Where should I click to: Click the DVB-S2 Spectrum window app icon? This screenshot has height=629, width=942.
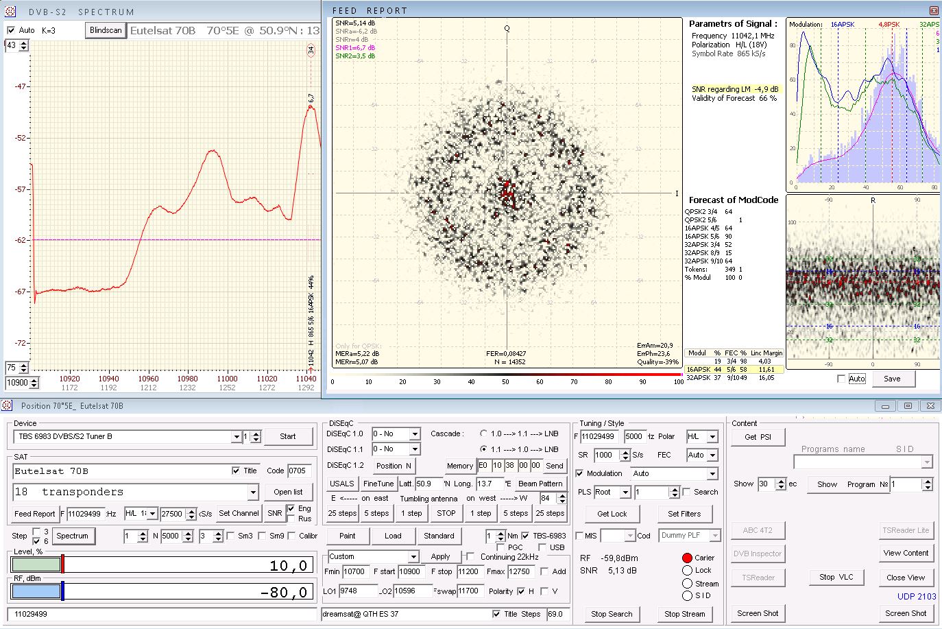(x=10, y=12)
